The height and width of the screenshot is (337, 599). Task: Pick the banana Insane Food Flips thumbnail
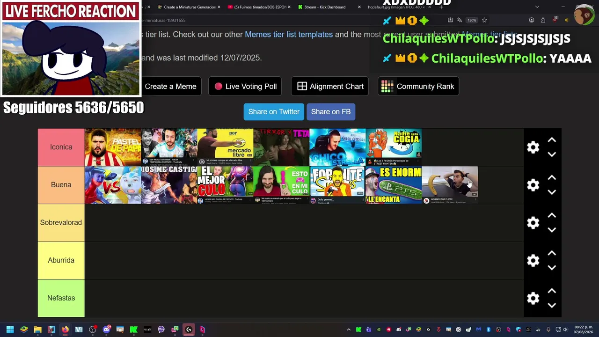pyautogui.click(x=450, y=185)
